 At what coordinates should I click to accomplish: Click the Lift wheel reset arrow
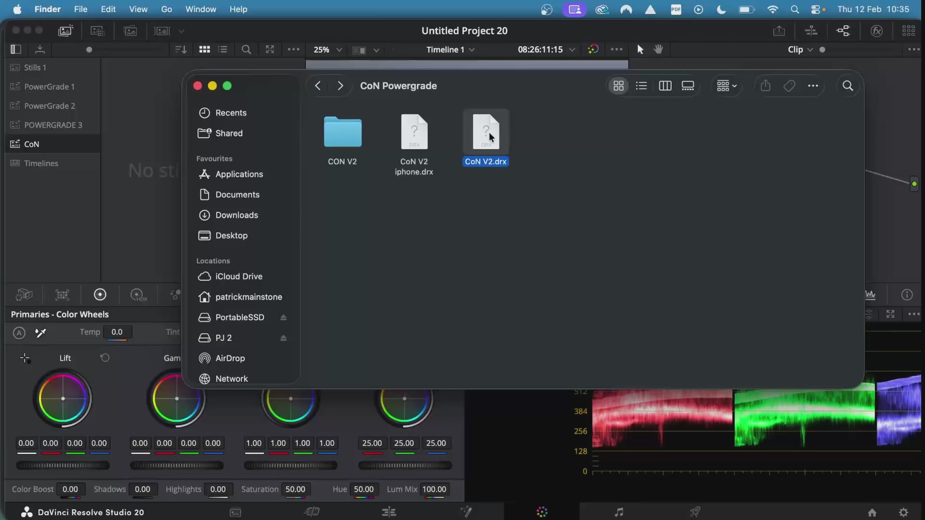point(105,358)
